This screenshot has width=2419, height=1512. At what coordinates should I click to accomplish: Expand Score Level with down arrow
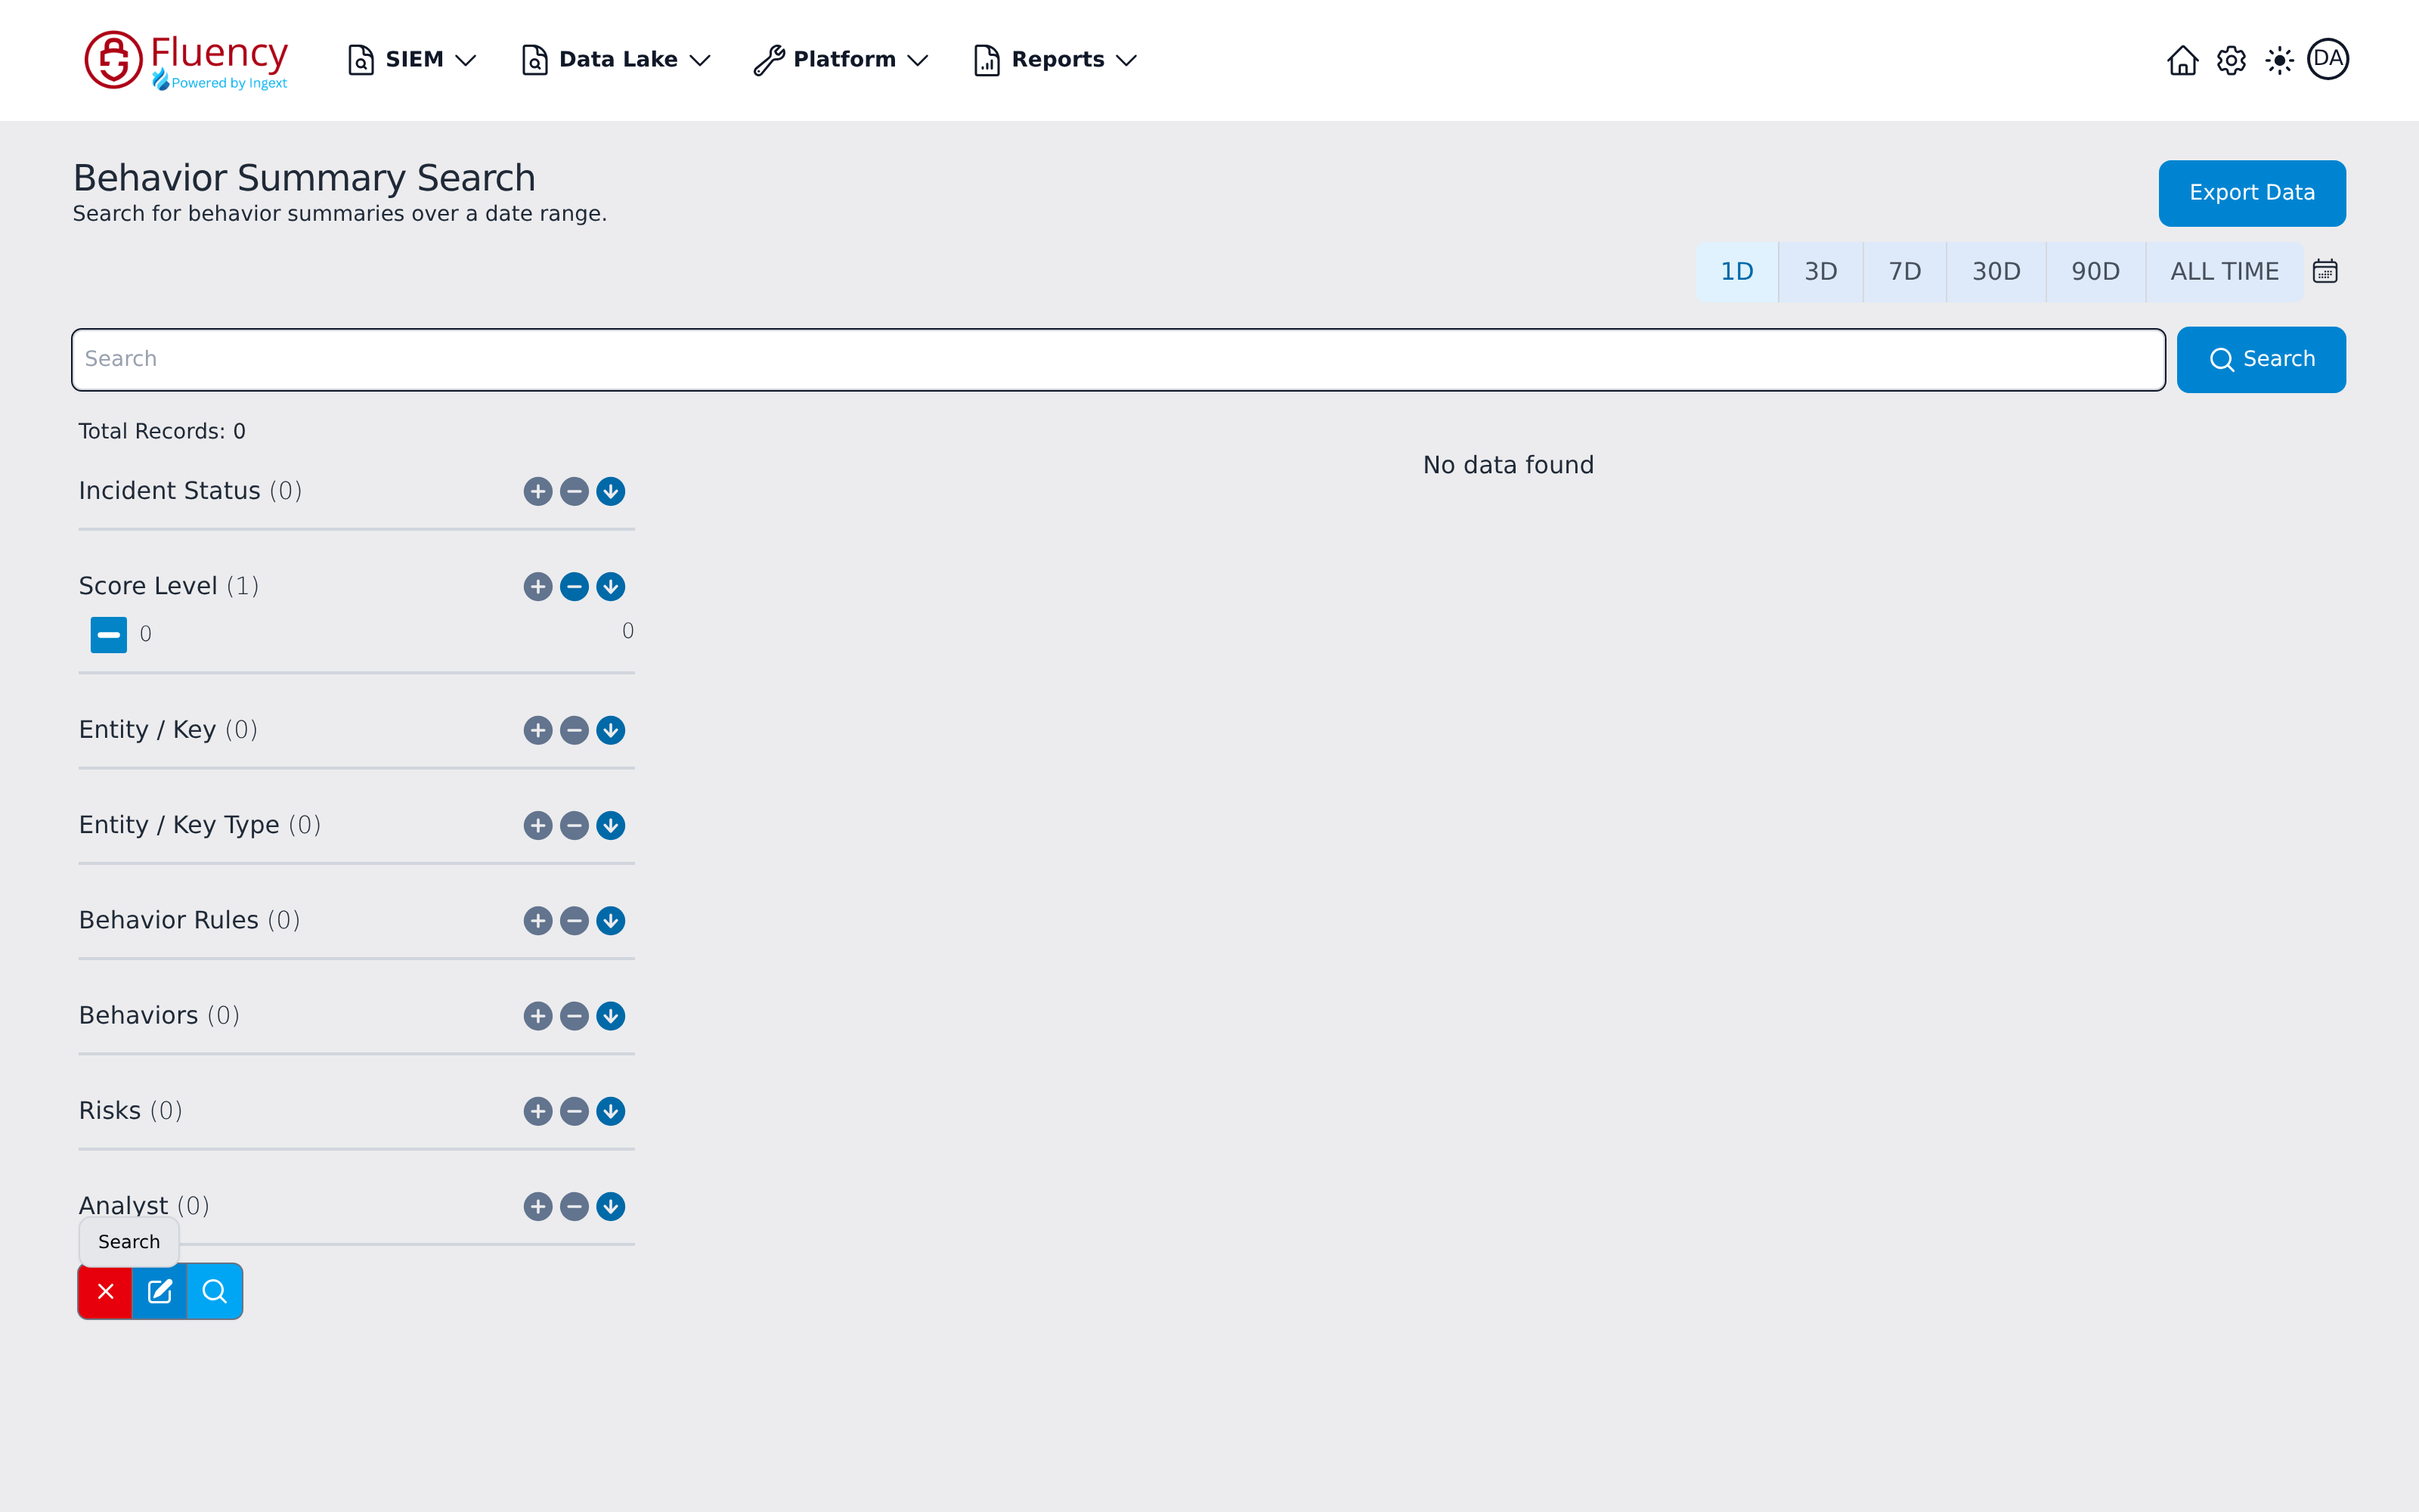tap(611, 586)
